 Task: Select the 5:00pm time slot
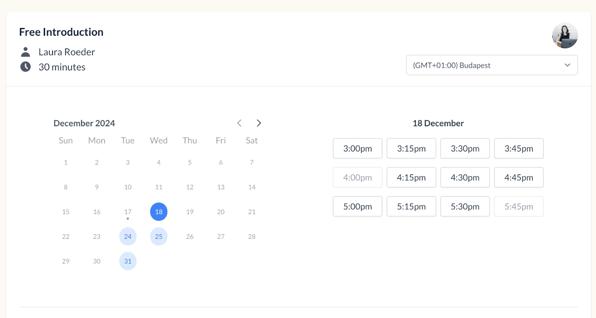[x=358, y=207]
